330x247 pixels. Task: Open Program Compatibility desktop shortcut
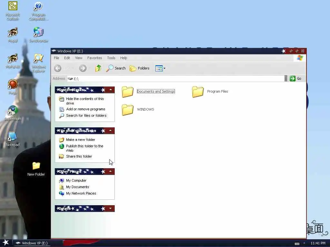[38, 11]
